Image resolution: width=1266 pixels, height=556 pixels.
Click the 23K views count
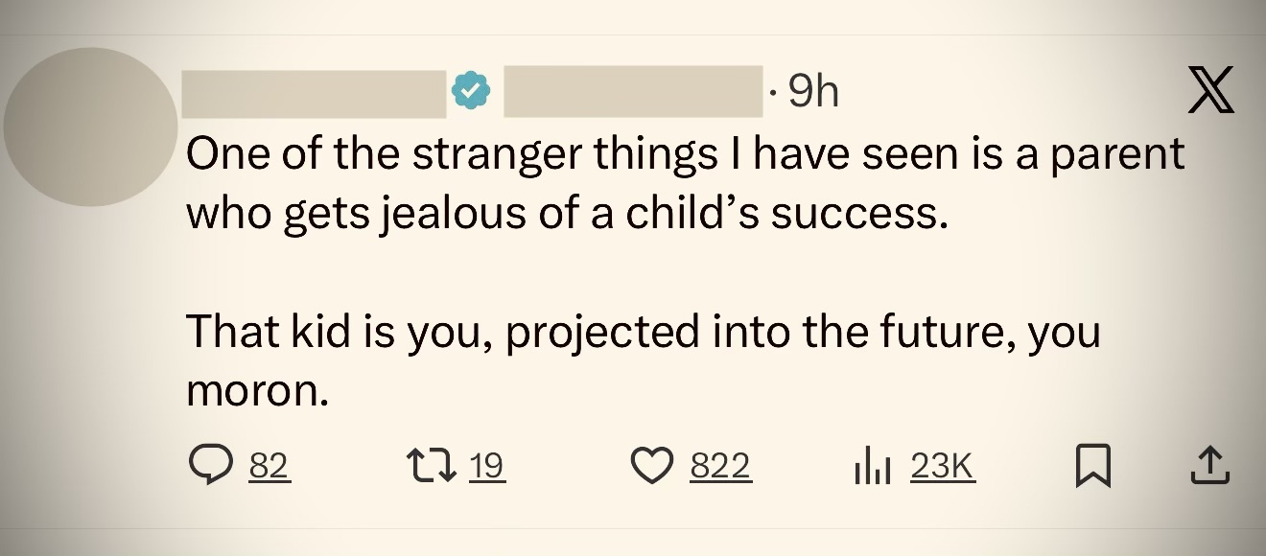click(x=942, y=467)
